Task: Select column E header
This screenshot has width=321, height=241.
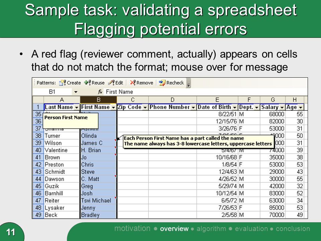Action: click(x=217, y=100)
